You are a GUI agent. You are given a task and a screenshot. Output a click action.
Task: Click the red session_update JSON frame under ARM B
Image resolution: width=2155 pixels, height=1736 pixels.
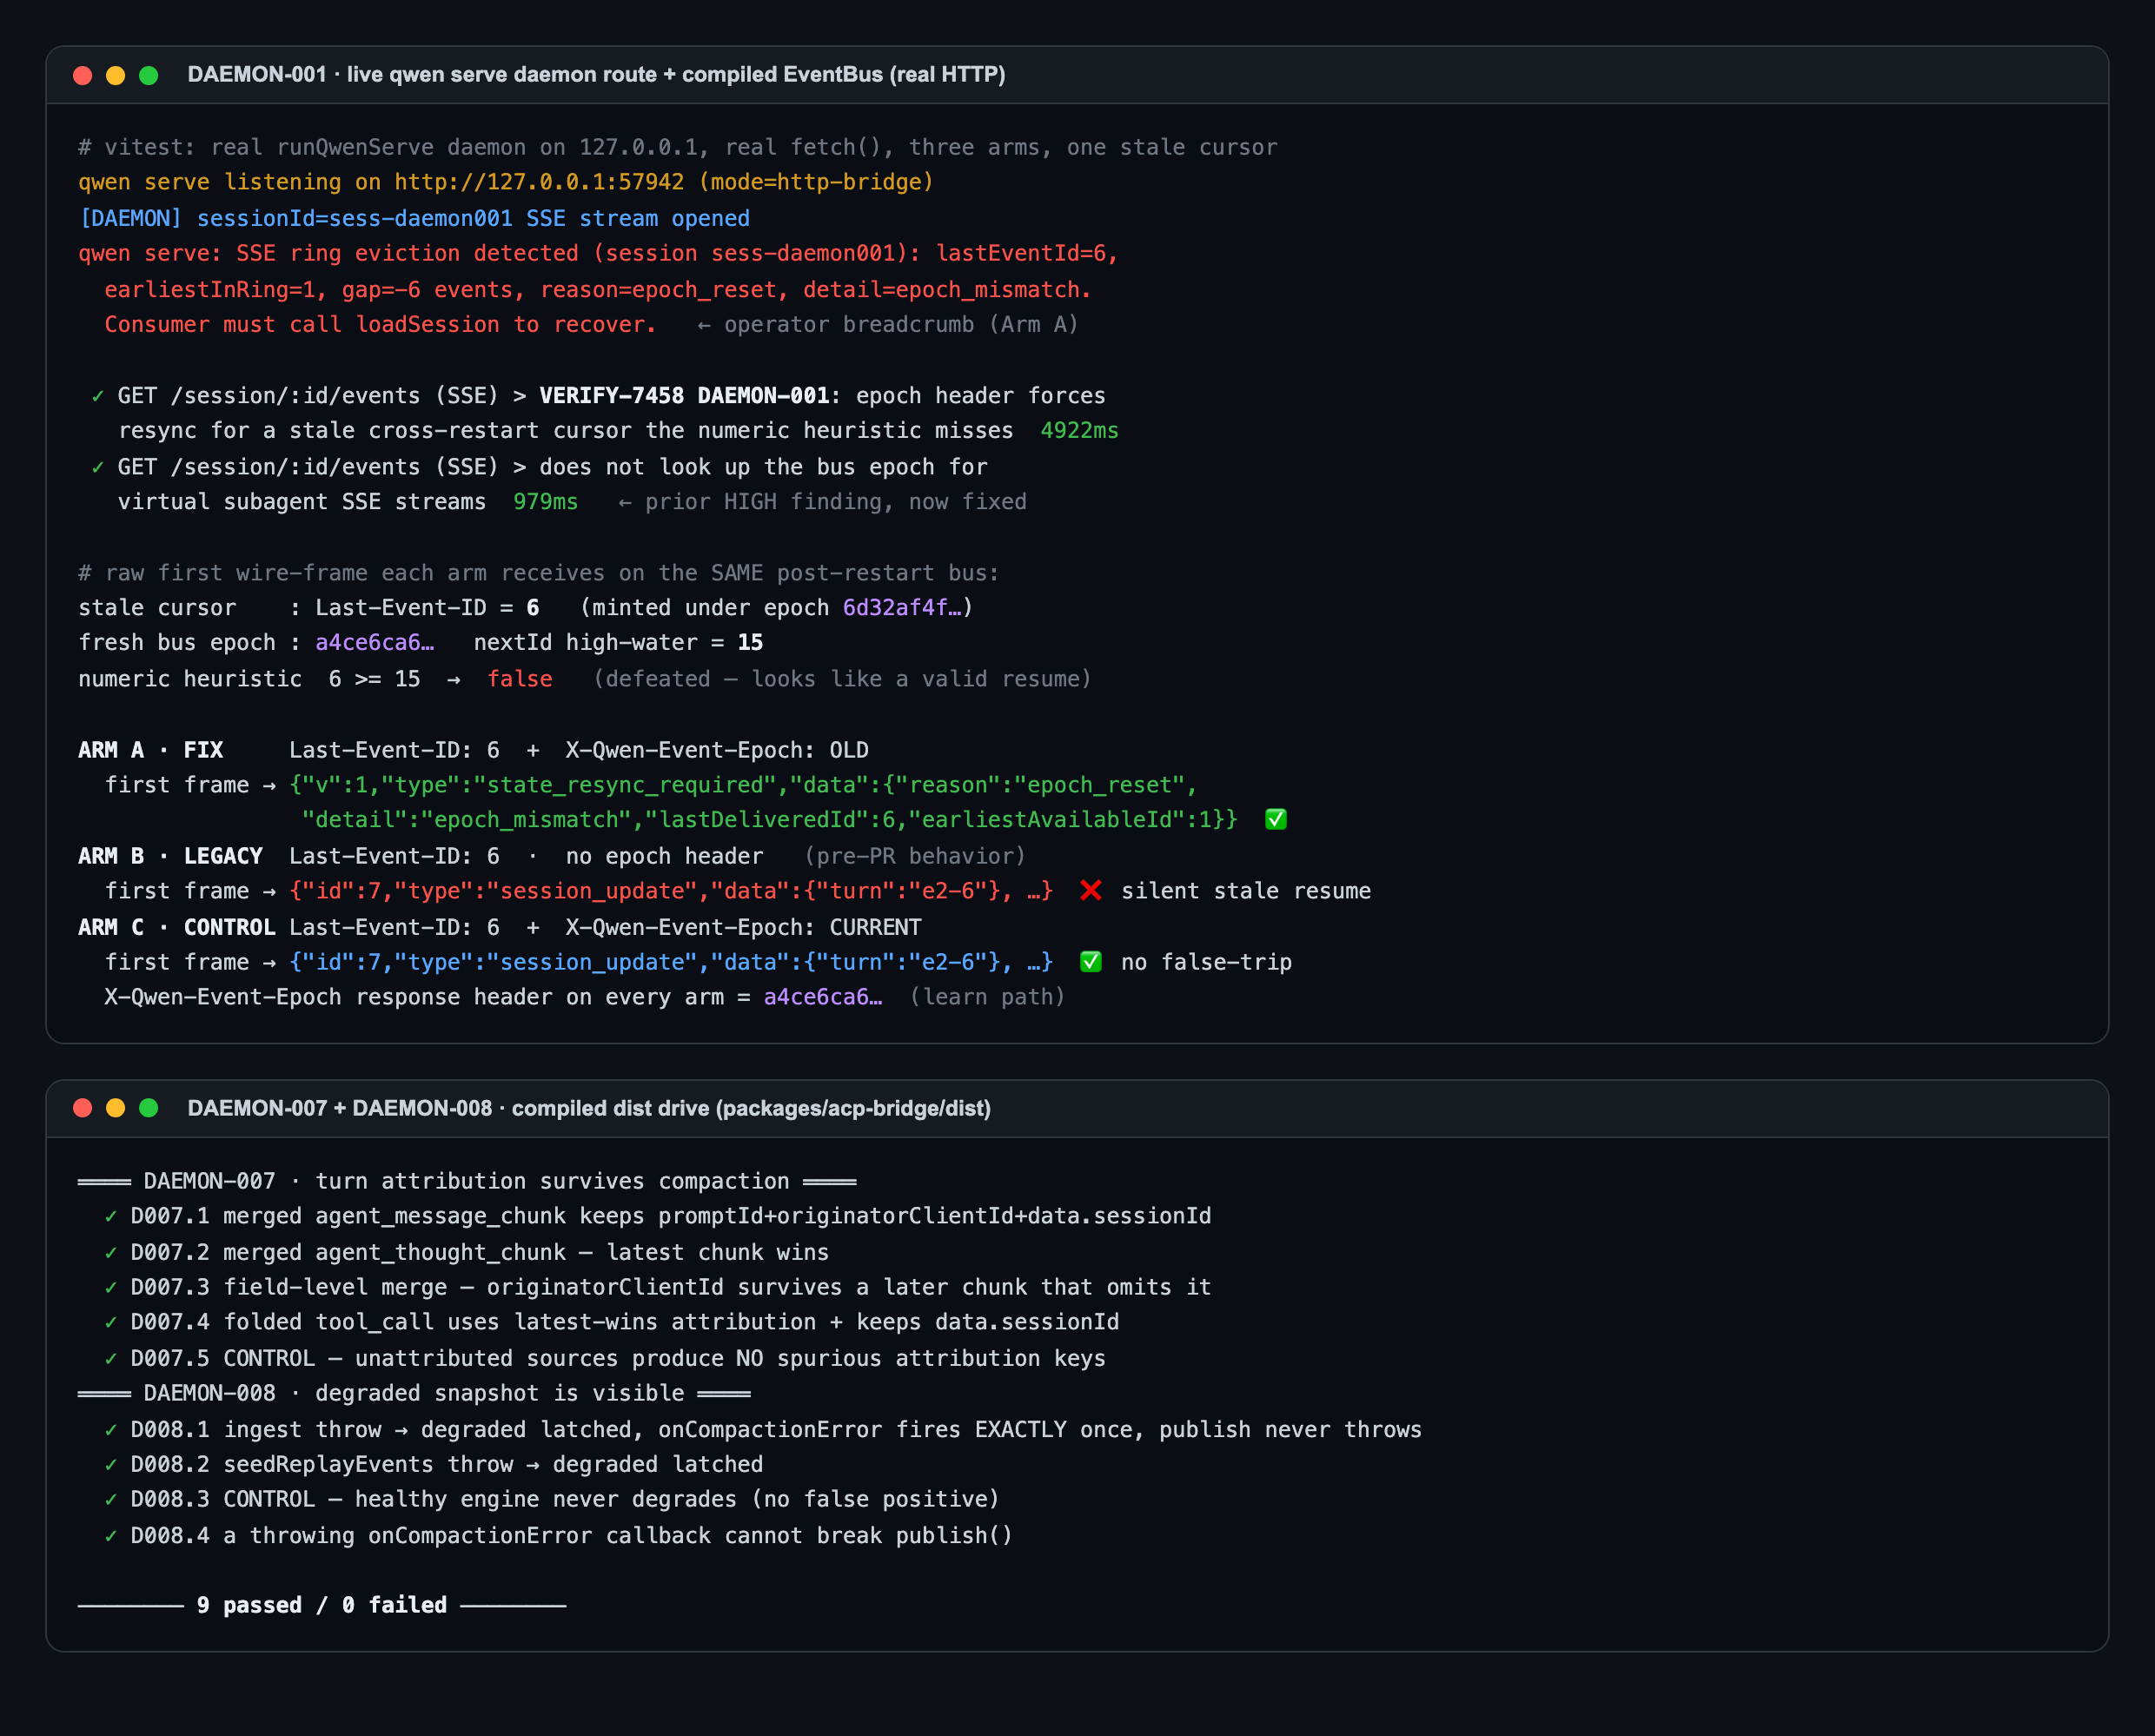pos(671,891)
